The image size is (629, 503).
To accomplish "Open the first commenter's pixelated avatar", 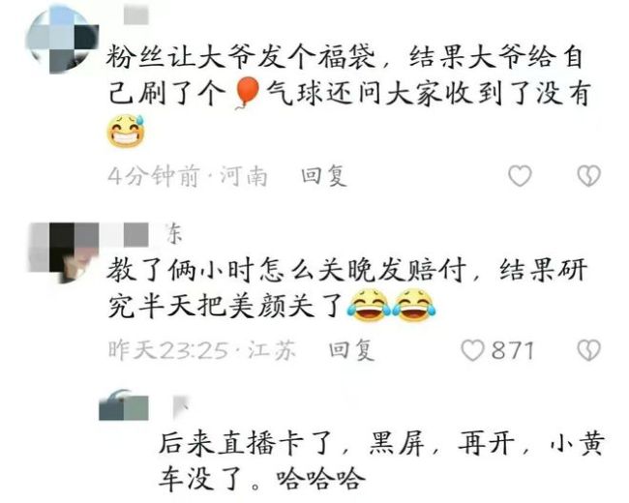I will [62, 40].
